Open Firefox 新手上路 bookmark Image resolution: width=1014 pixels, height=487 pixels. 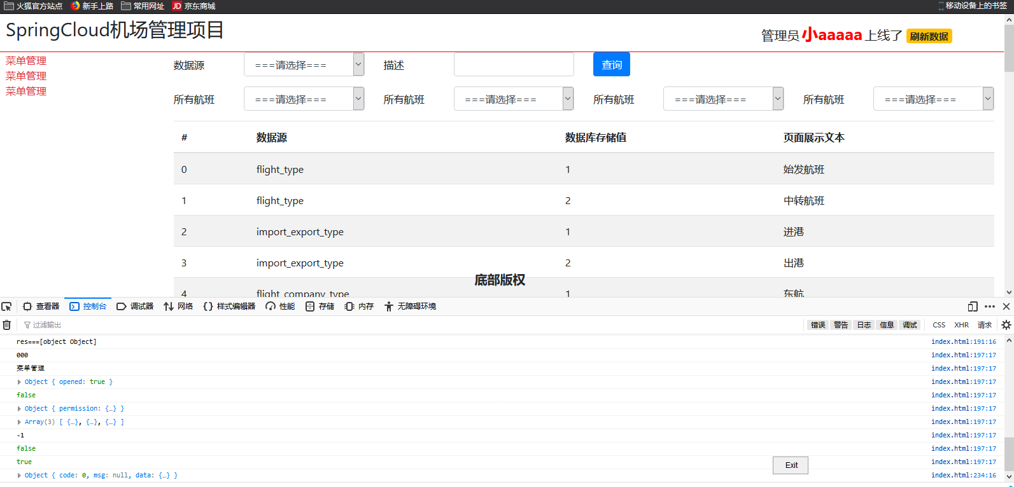(92, 6)
